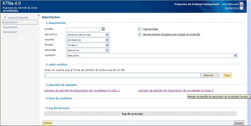
Task: Click the Examinar... browse button
Action: (x=209, y=75)
